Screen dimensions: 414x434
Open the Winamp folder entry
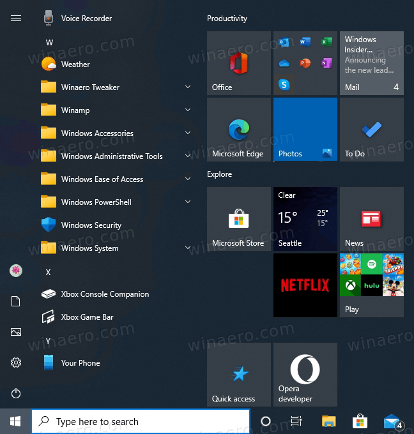[116, 110]
